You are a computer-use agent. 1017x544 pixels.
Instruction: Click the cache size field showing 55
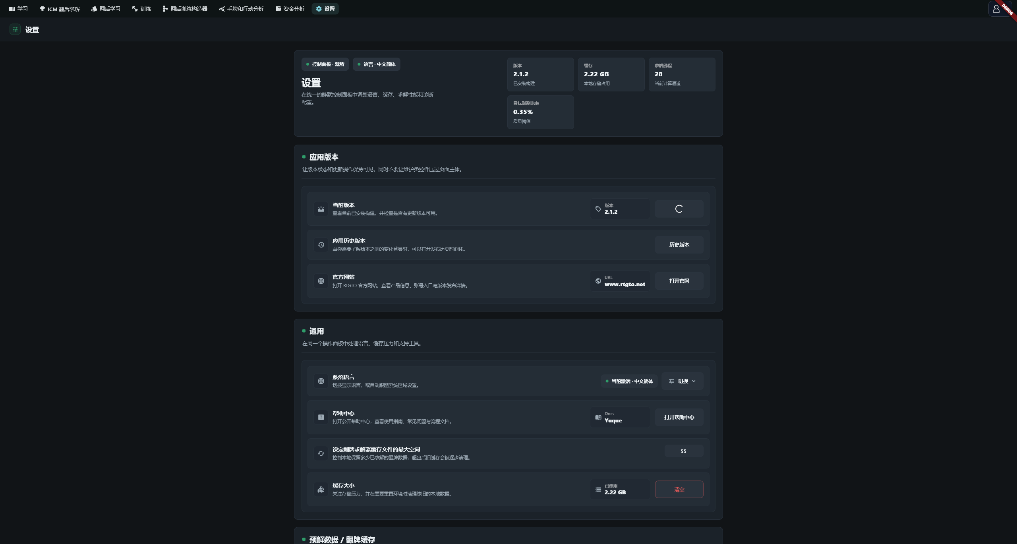684,451
